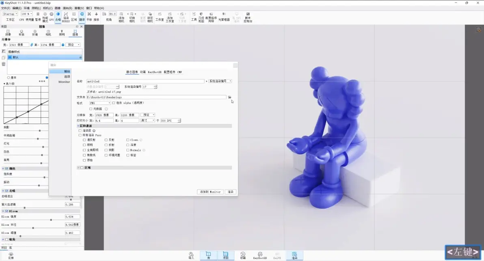Open the 云库 cloud library icon
Viewport: 484px width, 261px height.
[11, 255]
